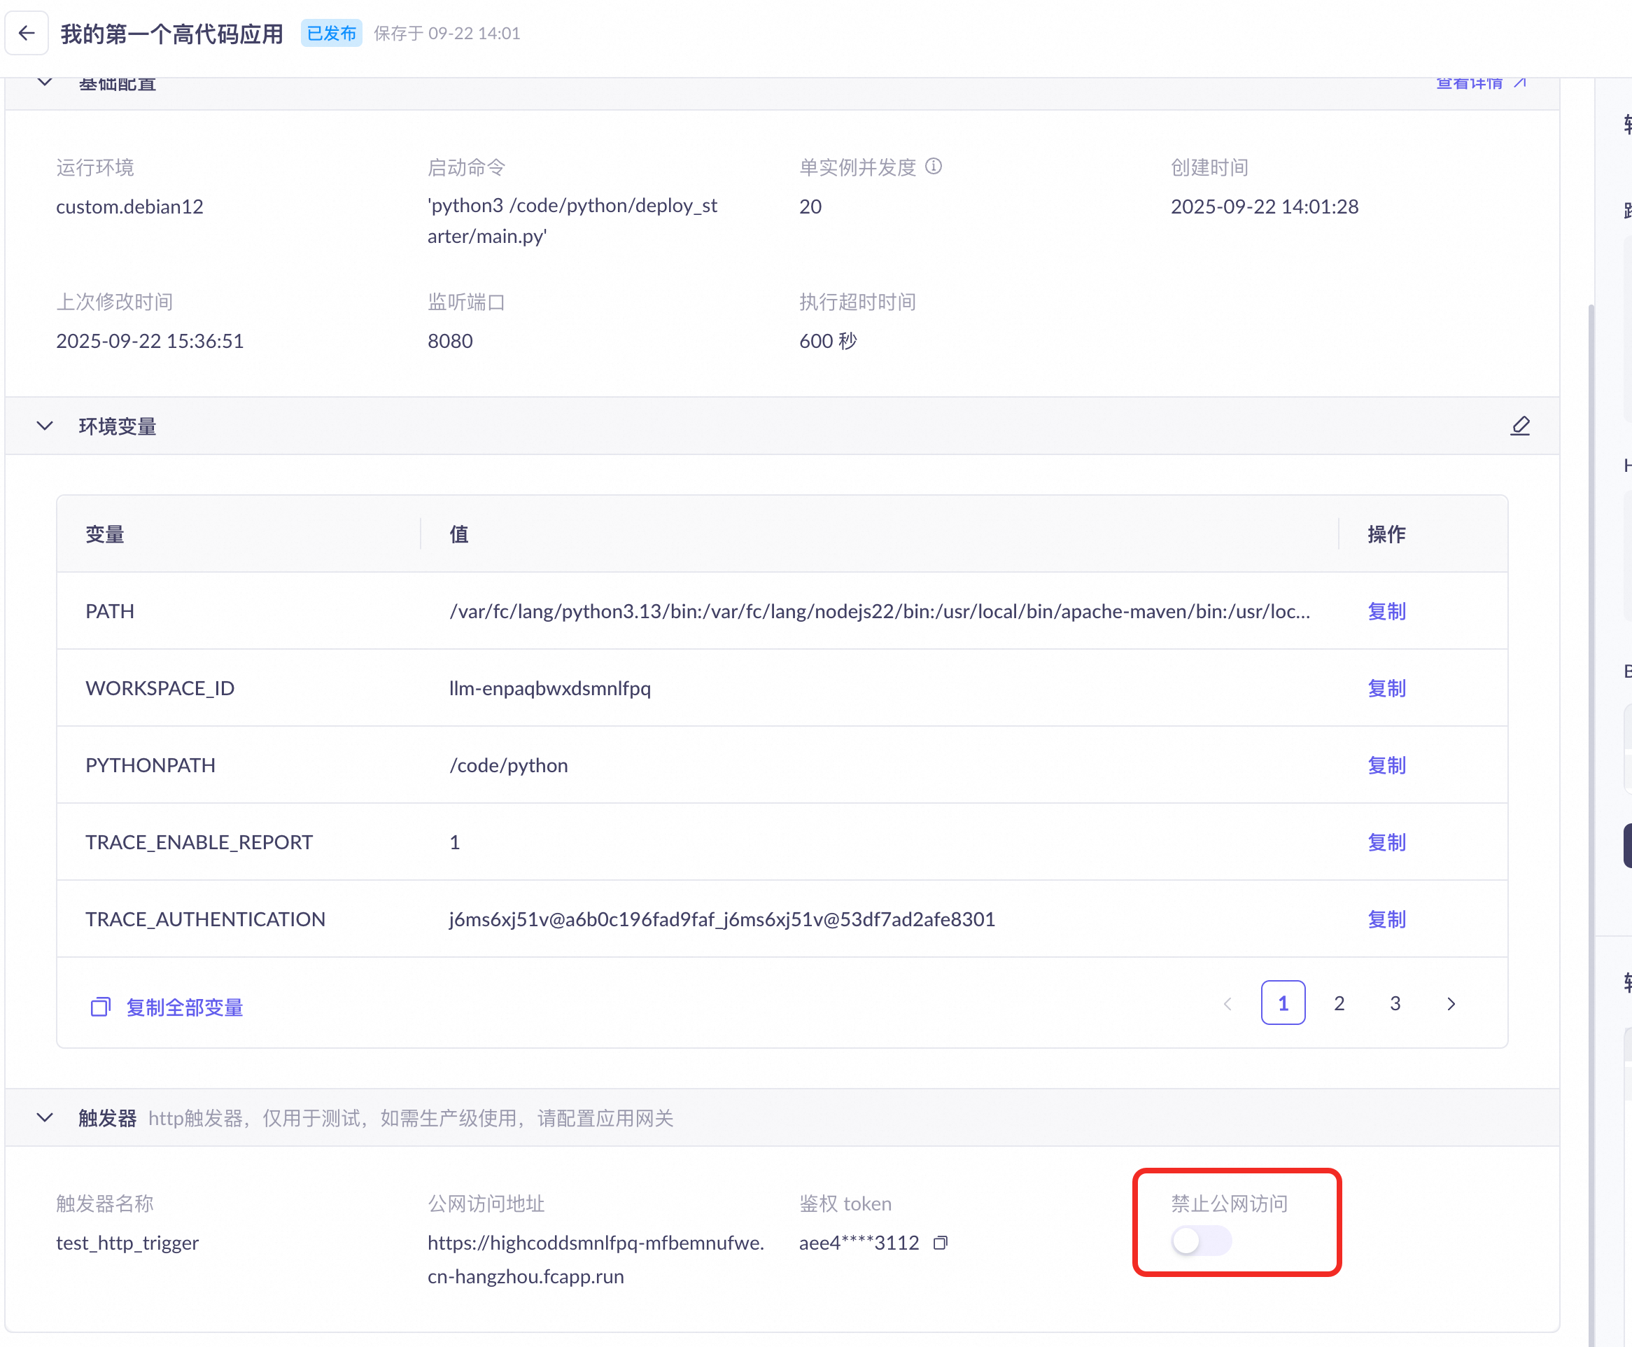
Task: Go to page 3 of variables
Action: tap(1395, 1003)
